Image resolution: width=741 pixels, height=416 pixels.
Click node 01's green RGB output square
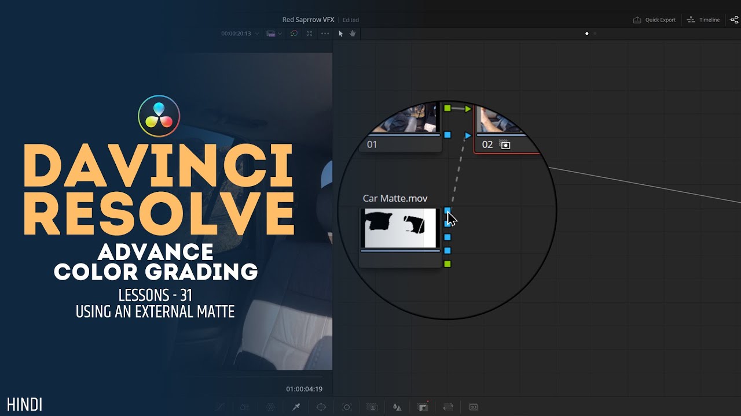click(x=447, y=108)
